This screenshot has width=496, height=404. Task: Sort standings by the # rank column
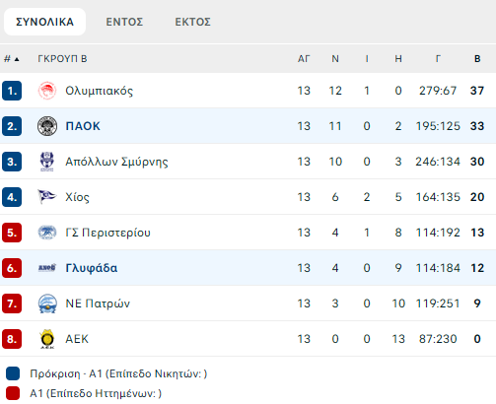12,59
